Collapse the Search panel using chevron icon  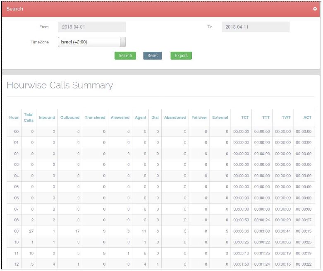click(x=315, y=9)
